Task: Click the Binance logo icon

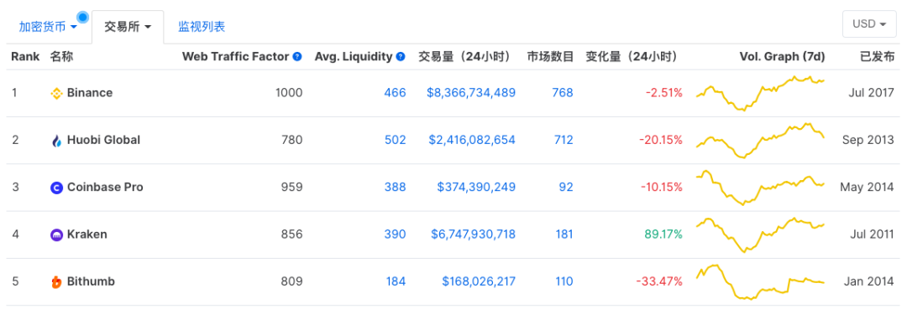Action: click(x=56, y=94)
